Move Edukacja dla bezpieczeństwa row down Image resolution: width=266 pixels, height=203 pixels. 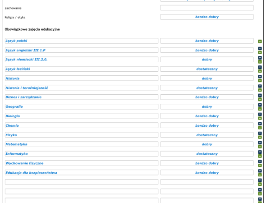[x=260, y=175]
